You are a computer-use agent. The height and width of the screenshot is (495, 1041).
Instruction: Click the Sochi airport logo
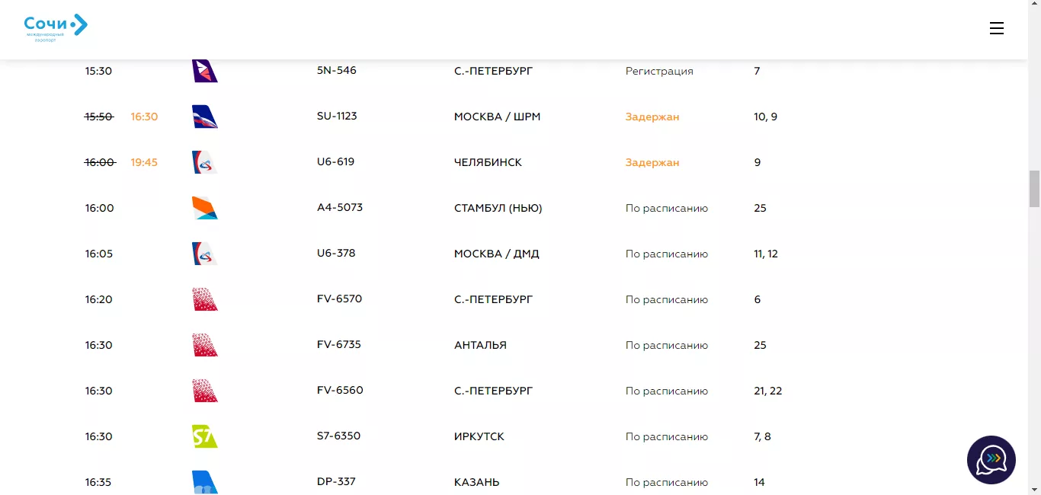tap(56, 28)
